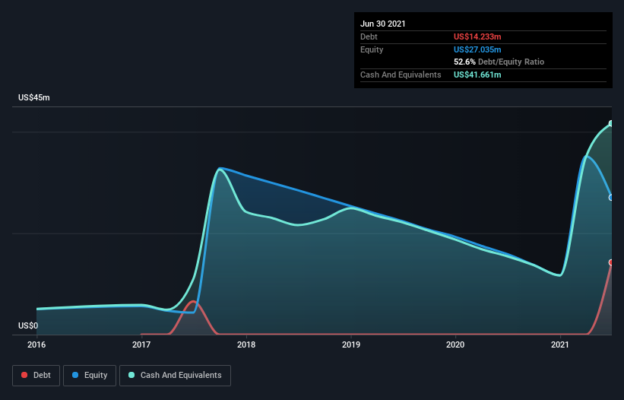Toggle the Debt series legend button
The height and width of the screenshot is (400, 624).
pyautogui.click(x=36, y=376)
